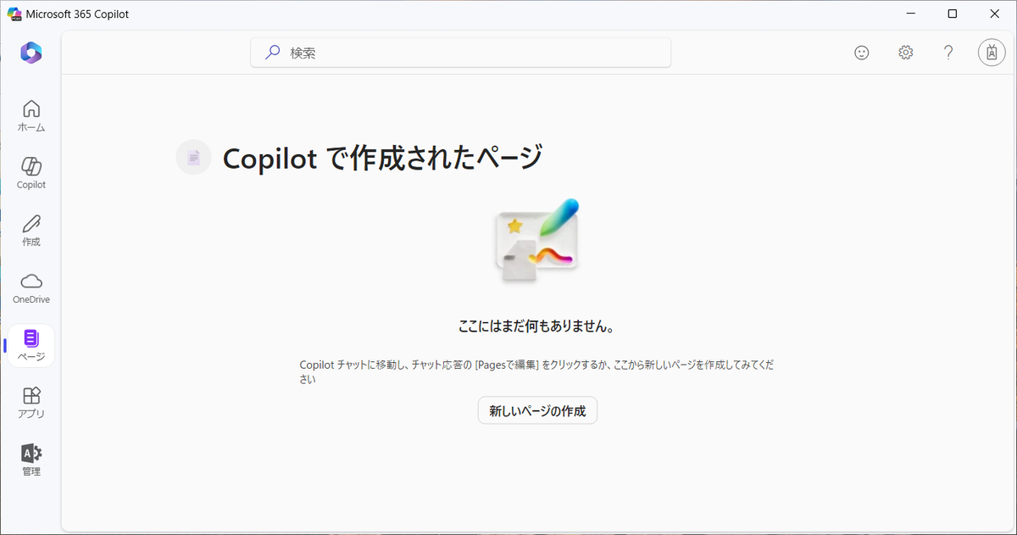Click the app icon in title bar

pyautogui.click(x=14, y=14)
